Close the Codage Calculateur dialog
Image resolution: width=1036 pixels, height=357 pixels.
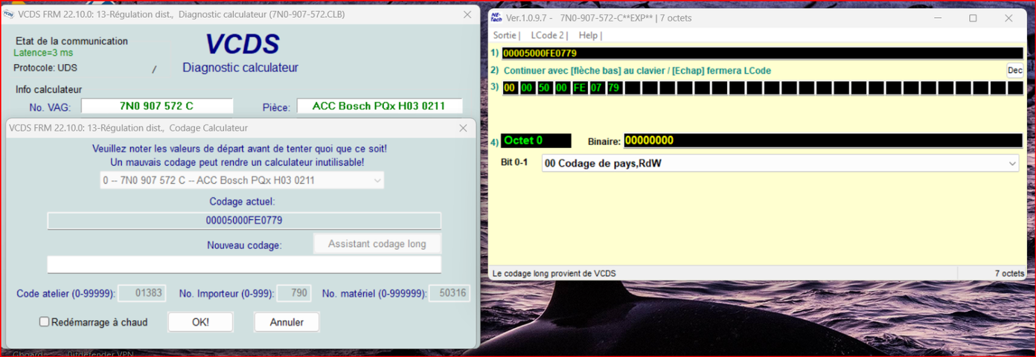[463, 128]
